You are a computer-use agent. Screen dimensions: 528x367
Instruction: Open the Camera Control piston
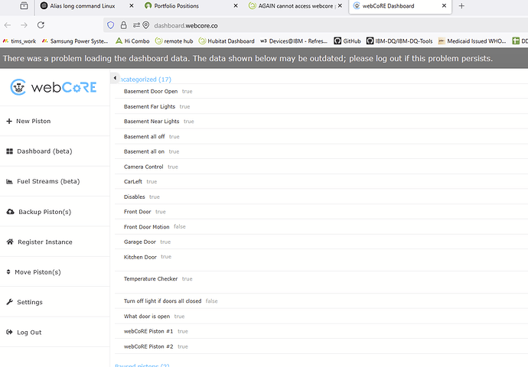pos(143,167)
